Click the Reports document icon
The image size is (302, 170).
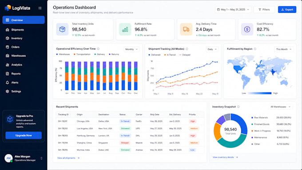[x=7, y=74]
